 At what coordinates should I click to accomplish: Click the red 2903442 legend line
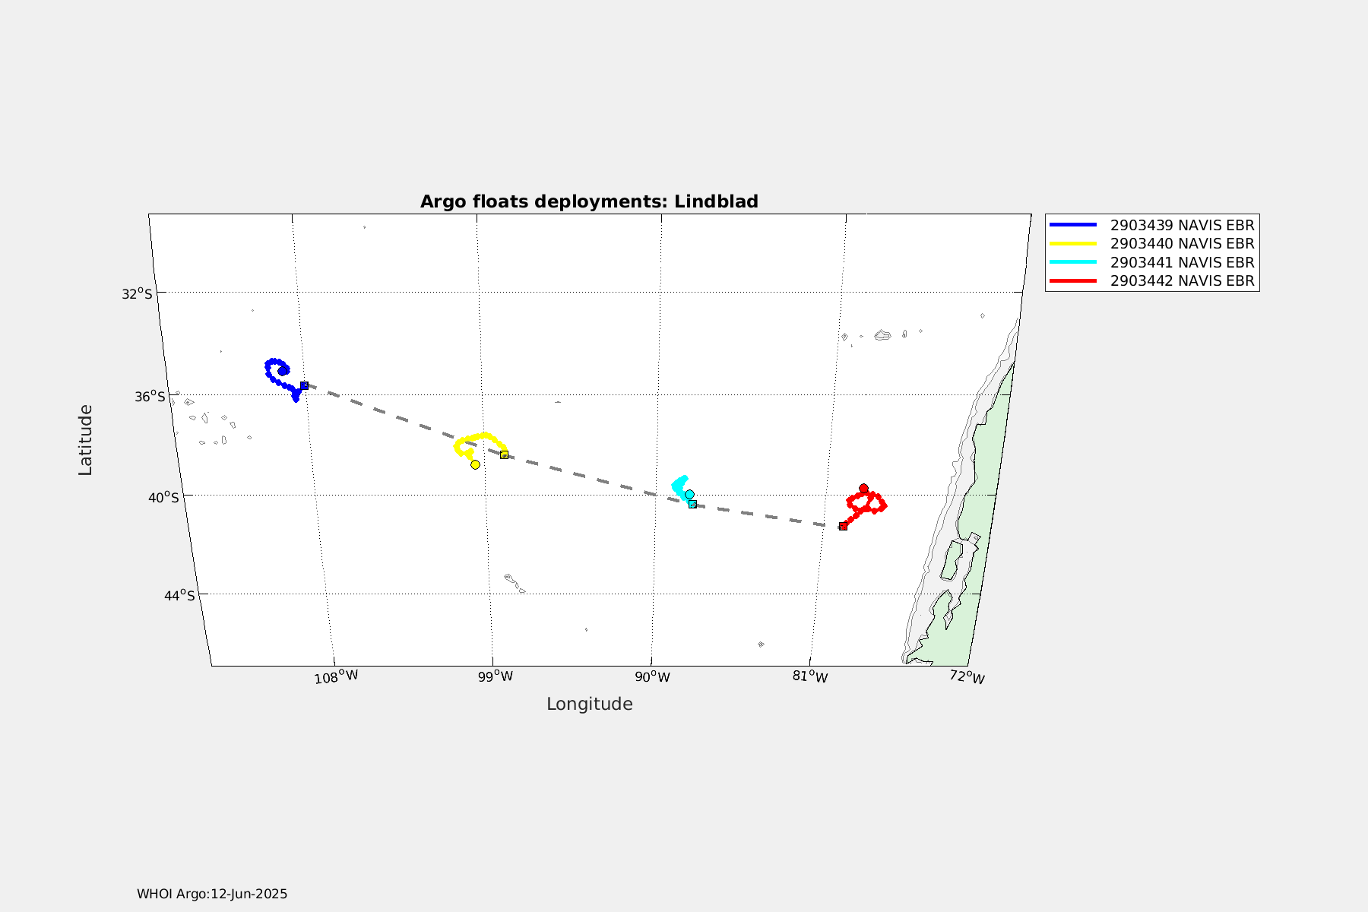click(1073, 280)
